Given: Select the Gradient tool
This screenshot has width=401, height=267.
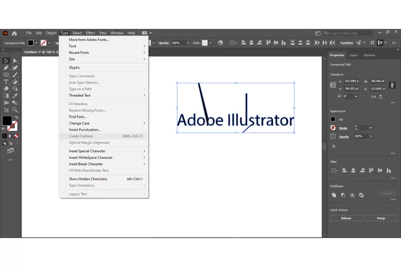Looking at the screenshot, I should pyautogui.click(x=6, y=96).
